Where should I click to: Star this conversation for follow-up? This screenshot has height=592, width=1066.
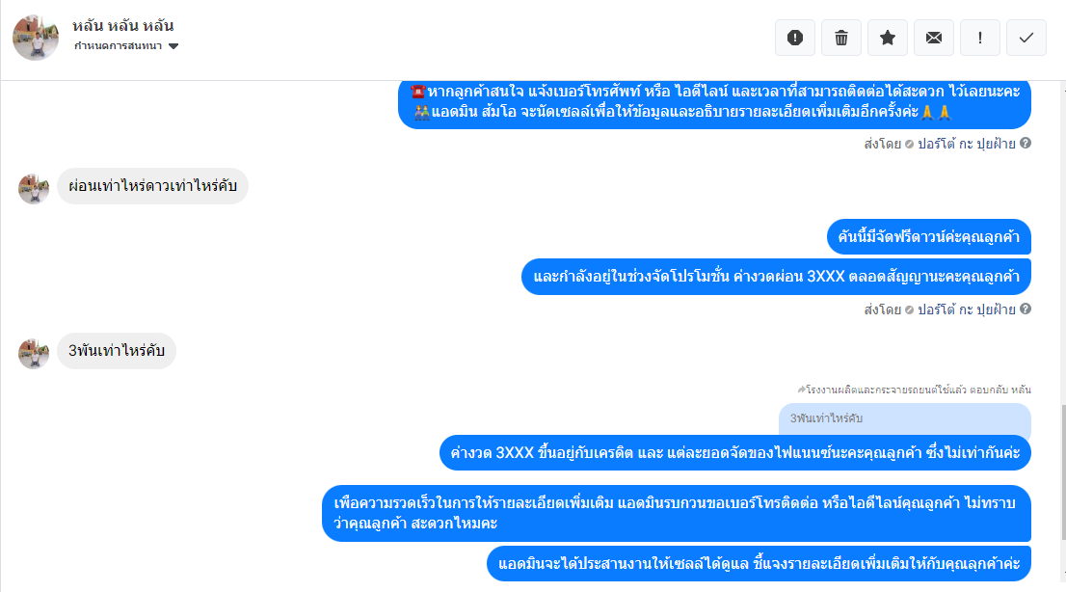[887, 38]
